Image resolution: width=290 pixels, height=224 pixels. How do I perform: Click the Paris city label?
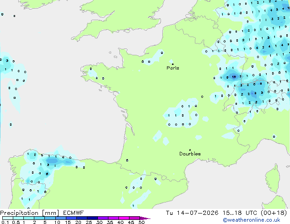point(173,68)
